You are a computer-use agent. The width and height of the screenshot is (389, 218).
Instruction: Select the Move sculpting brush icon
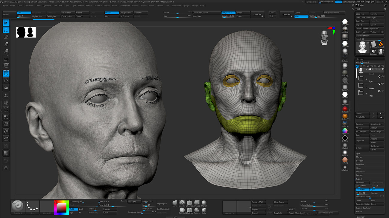(175, 203)
